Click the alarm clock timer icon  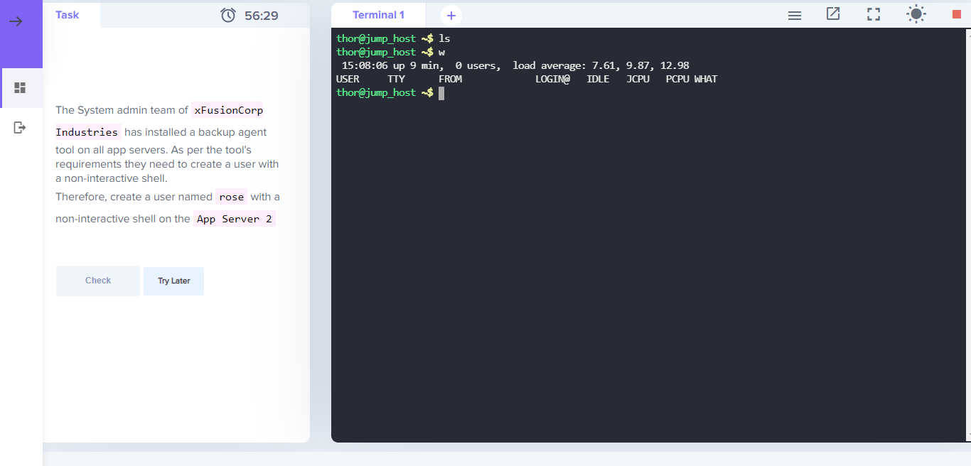click(x=228, y=15)
